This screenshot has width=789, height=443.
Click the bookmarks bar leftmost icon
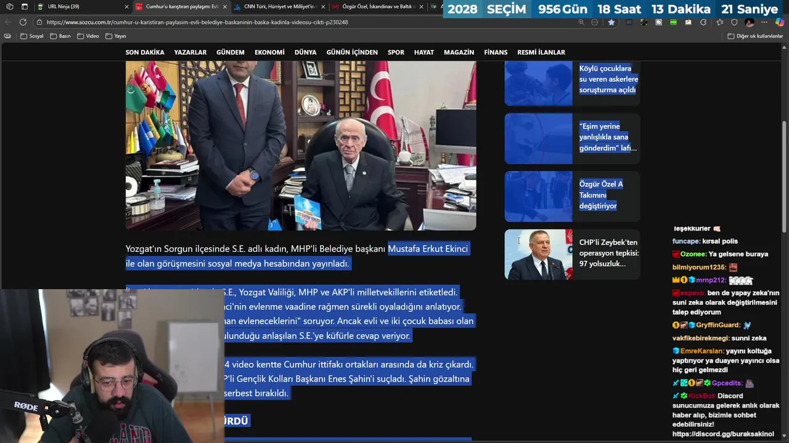[7, 36]
